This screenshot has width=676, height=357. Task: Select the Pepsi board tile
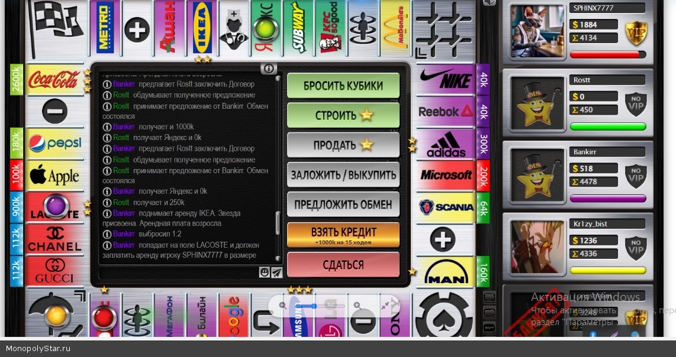pos(54,144)
